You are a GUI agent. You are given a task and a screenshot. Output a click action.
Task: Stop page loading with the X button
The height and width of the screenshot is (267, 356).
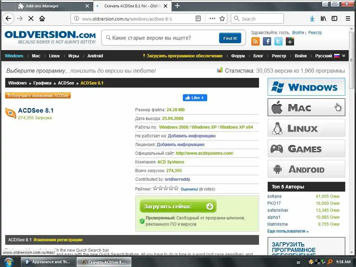pos(31,19)
